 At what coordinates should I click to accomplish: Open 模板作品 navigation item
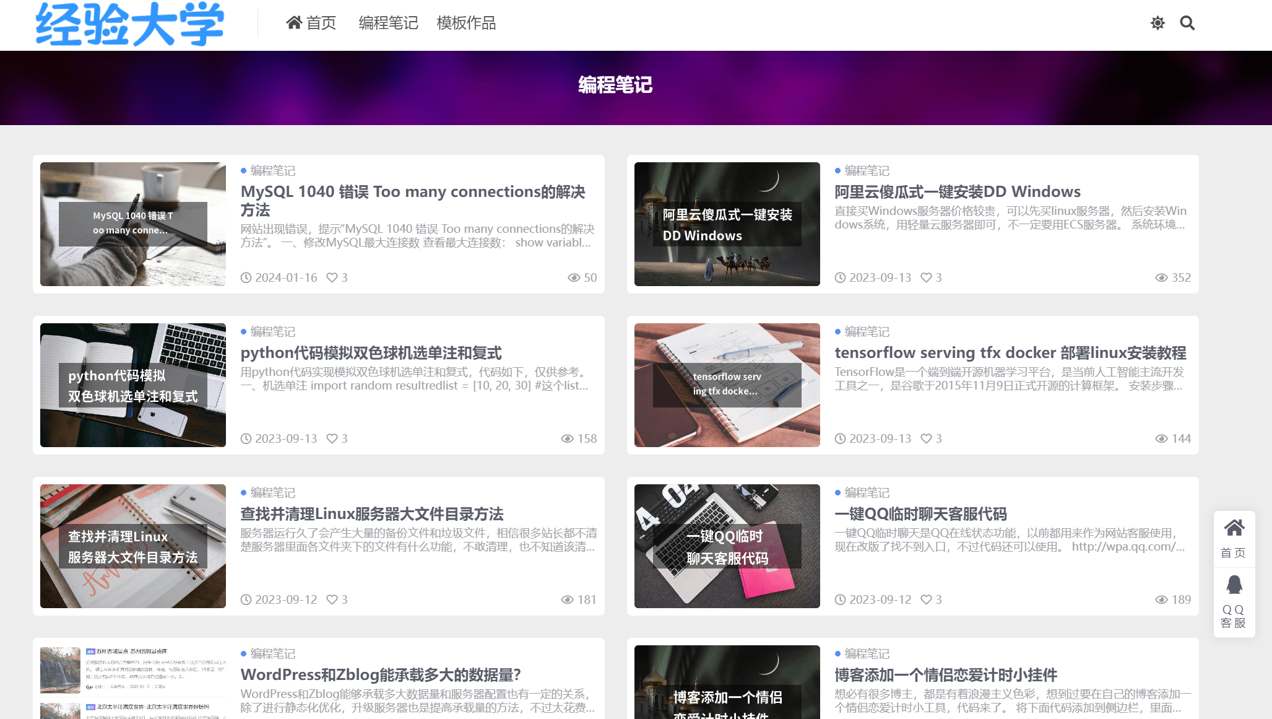466,24
